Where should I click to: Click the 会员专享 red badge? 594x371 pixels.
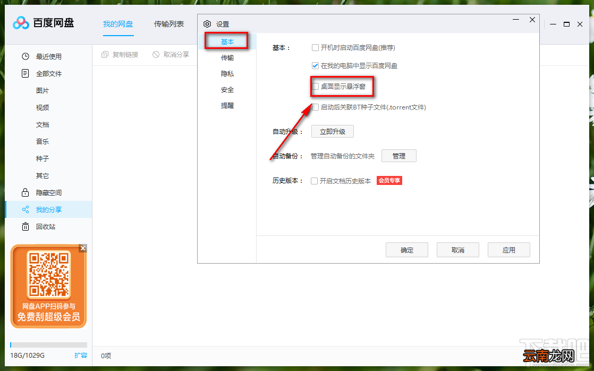click(x=389, y=180)
